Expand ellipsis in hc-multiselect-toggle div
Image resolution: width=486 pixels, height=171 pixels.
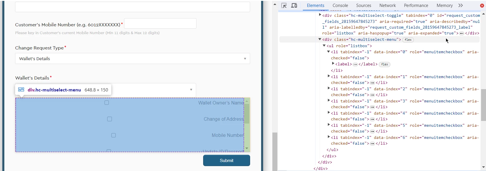click(x=462, y=34)
